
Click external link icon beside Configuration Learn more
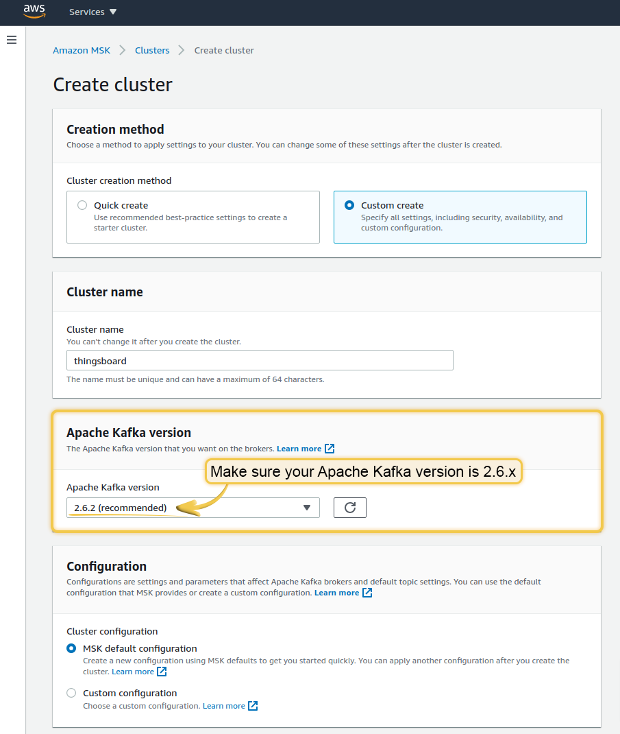(x=367, y=593)
